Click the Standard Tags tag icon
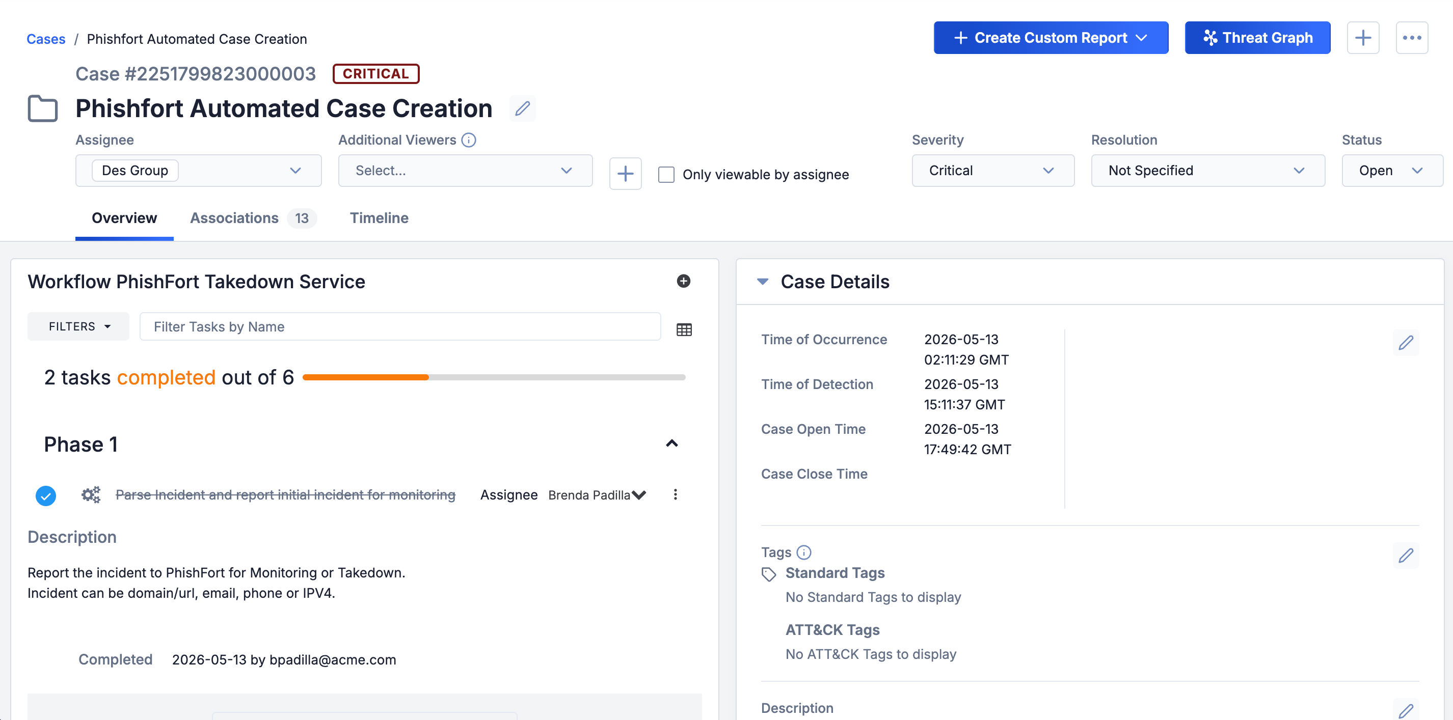The width and height of the screenshot is (1453, 720). [769, 574]
